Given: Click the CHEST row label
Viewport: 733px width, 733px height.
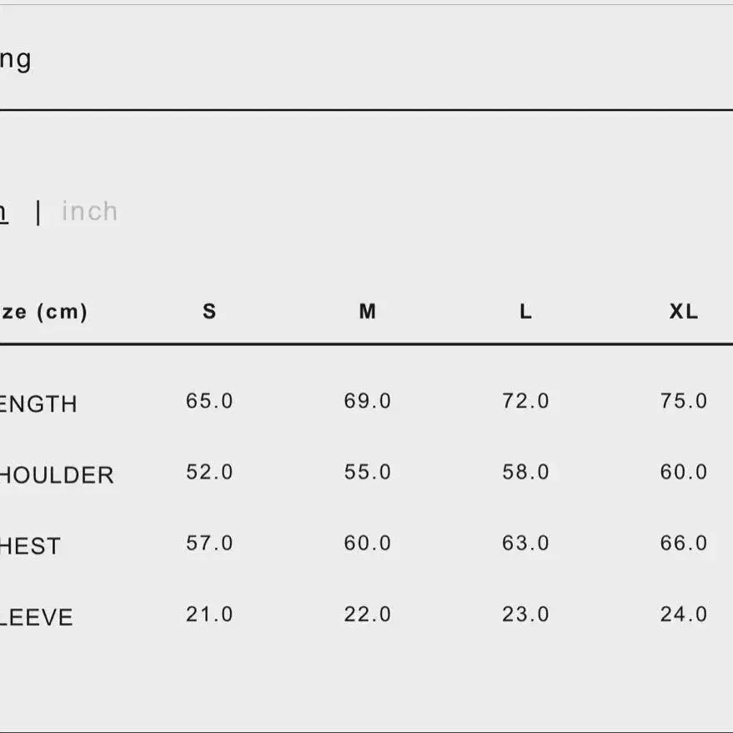Looking at the screenshot, I should click(31, 546).
